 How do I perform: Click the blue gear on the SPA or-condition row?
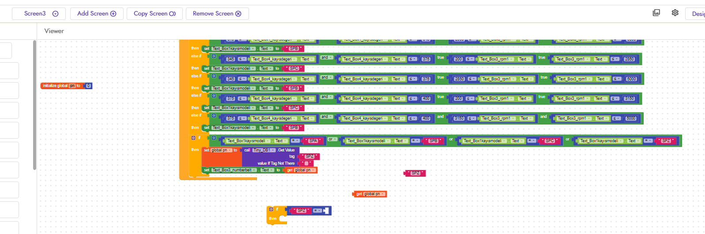[214, 138]
